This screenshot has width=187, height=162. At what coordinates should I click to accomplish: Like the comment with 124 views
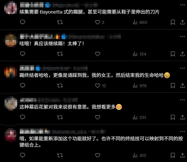pyautogui.click(x=97, y=54)
